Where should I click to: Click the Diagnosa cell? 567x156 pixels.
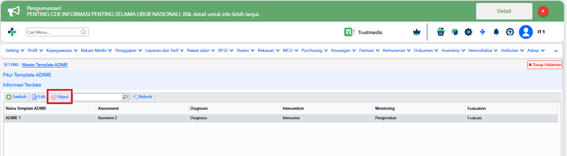click(235, 118)
